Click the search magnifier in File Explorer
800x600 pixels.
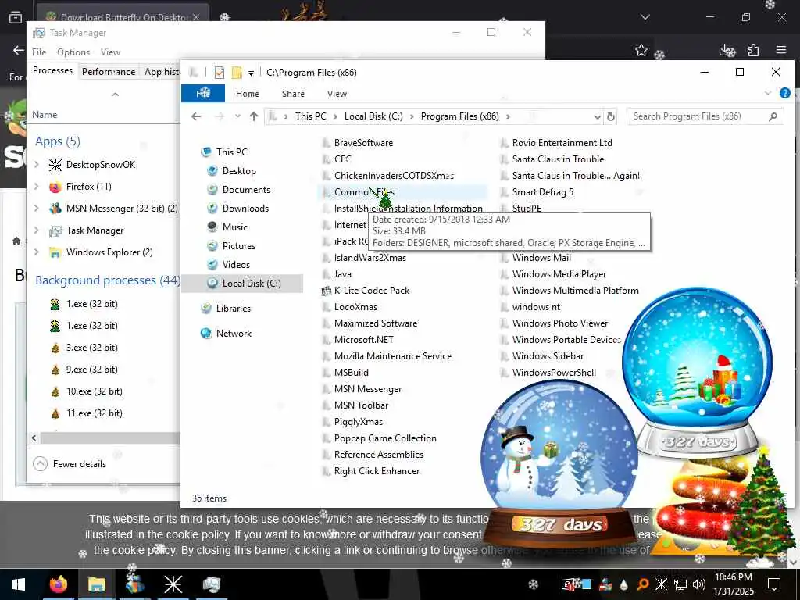tap(773, 117)
